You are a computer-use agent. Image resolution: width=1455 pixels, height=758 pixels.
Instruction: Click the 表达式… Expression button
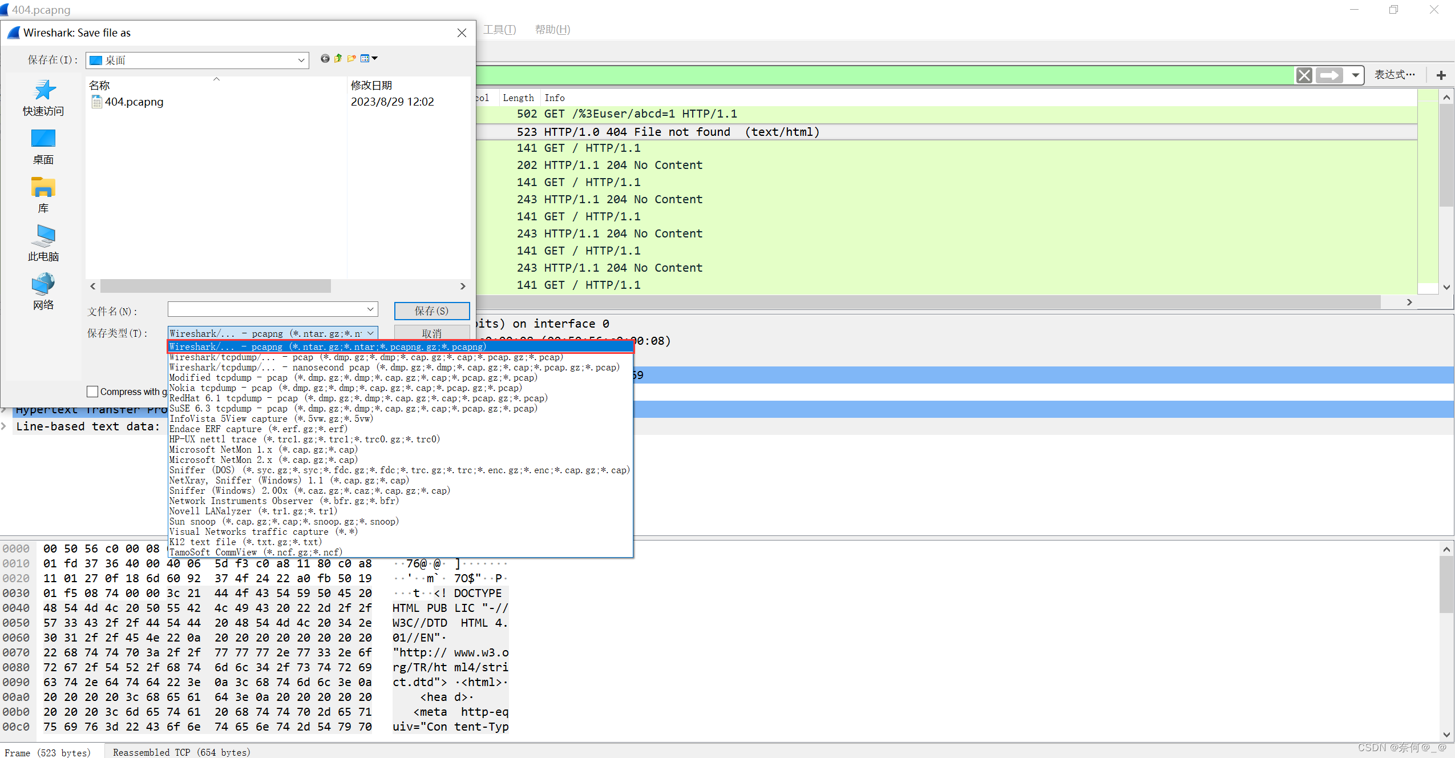(1395, 75)
